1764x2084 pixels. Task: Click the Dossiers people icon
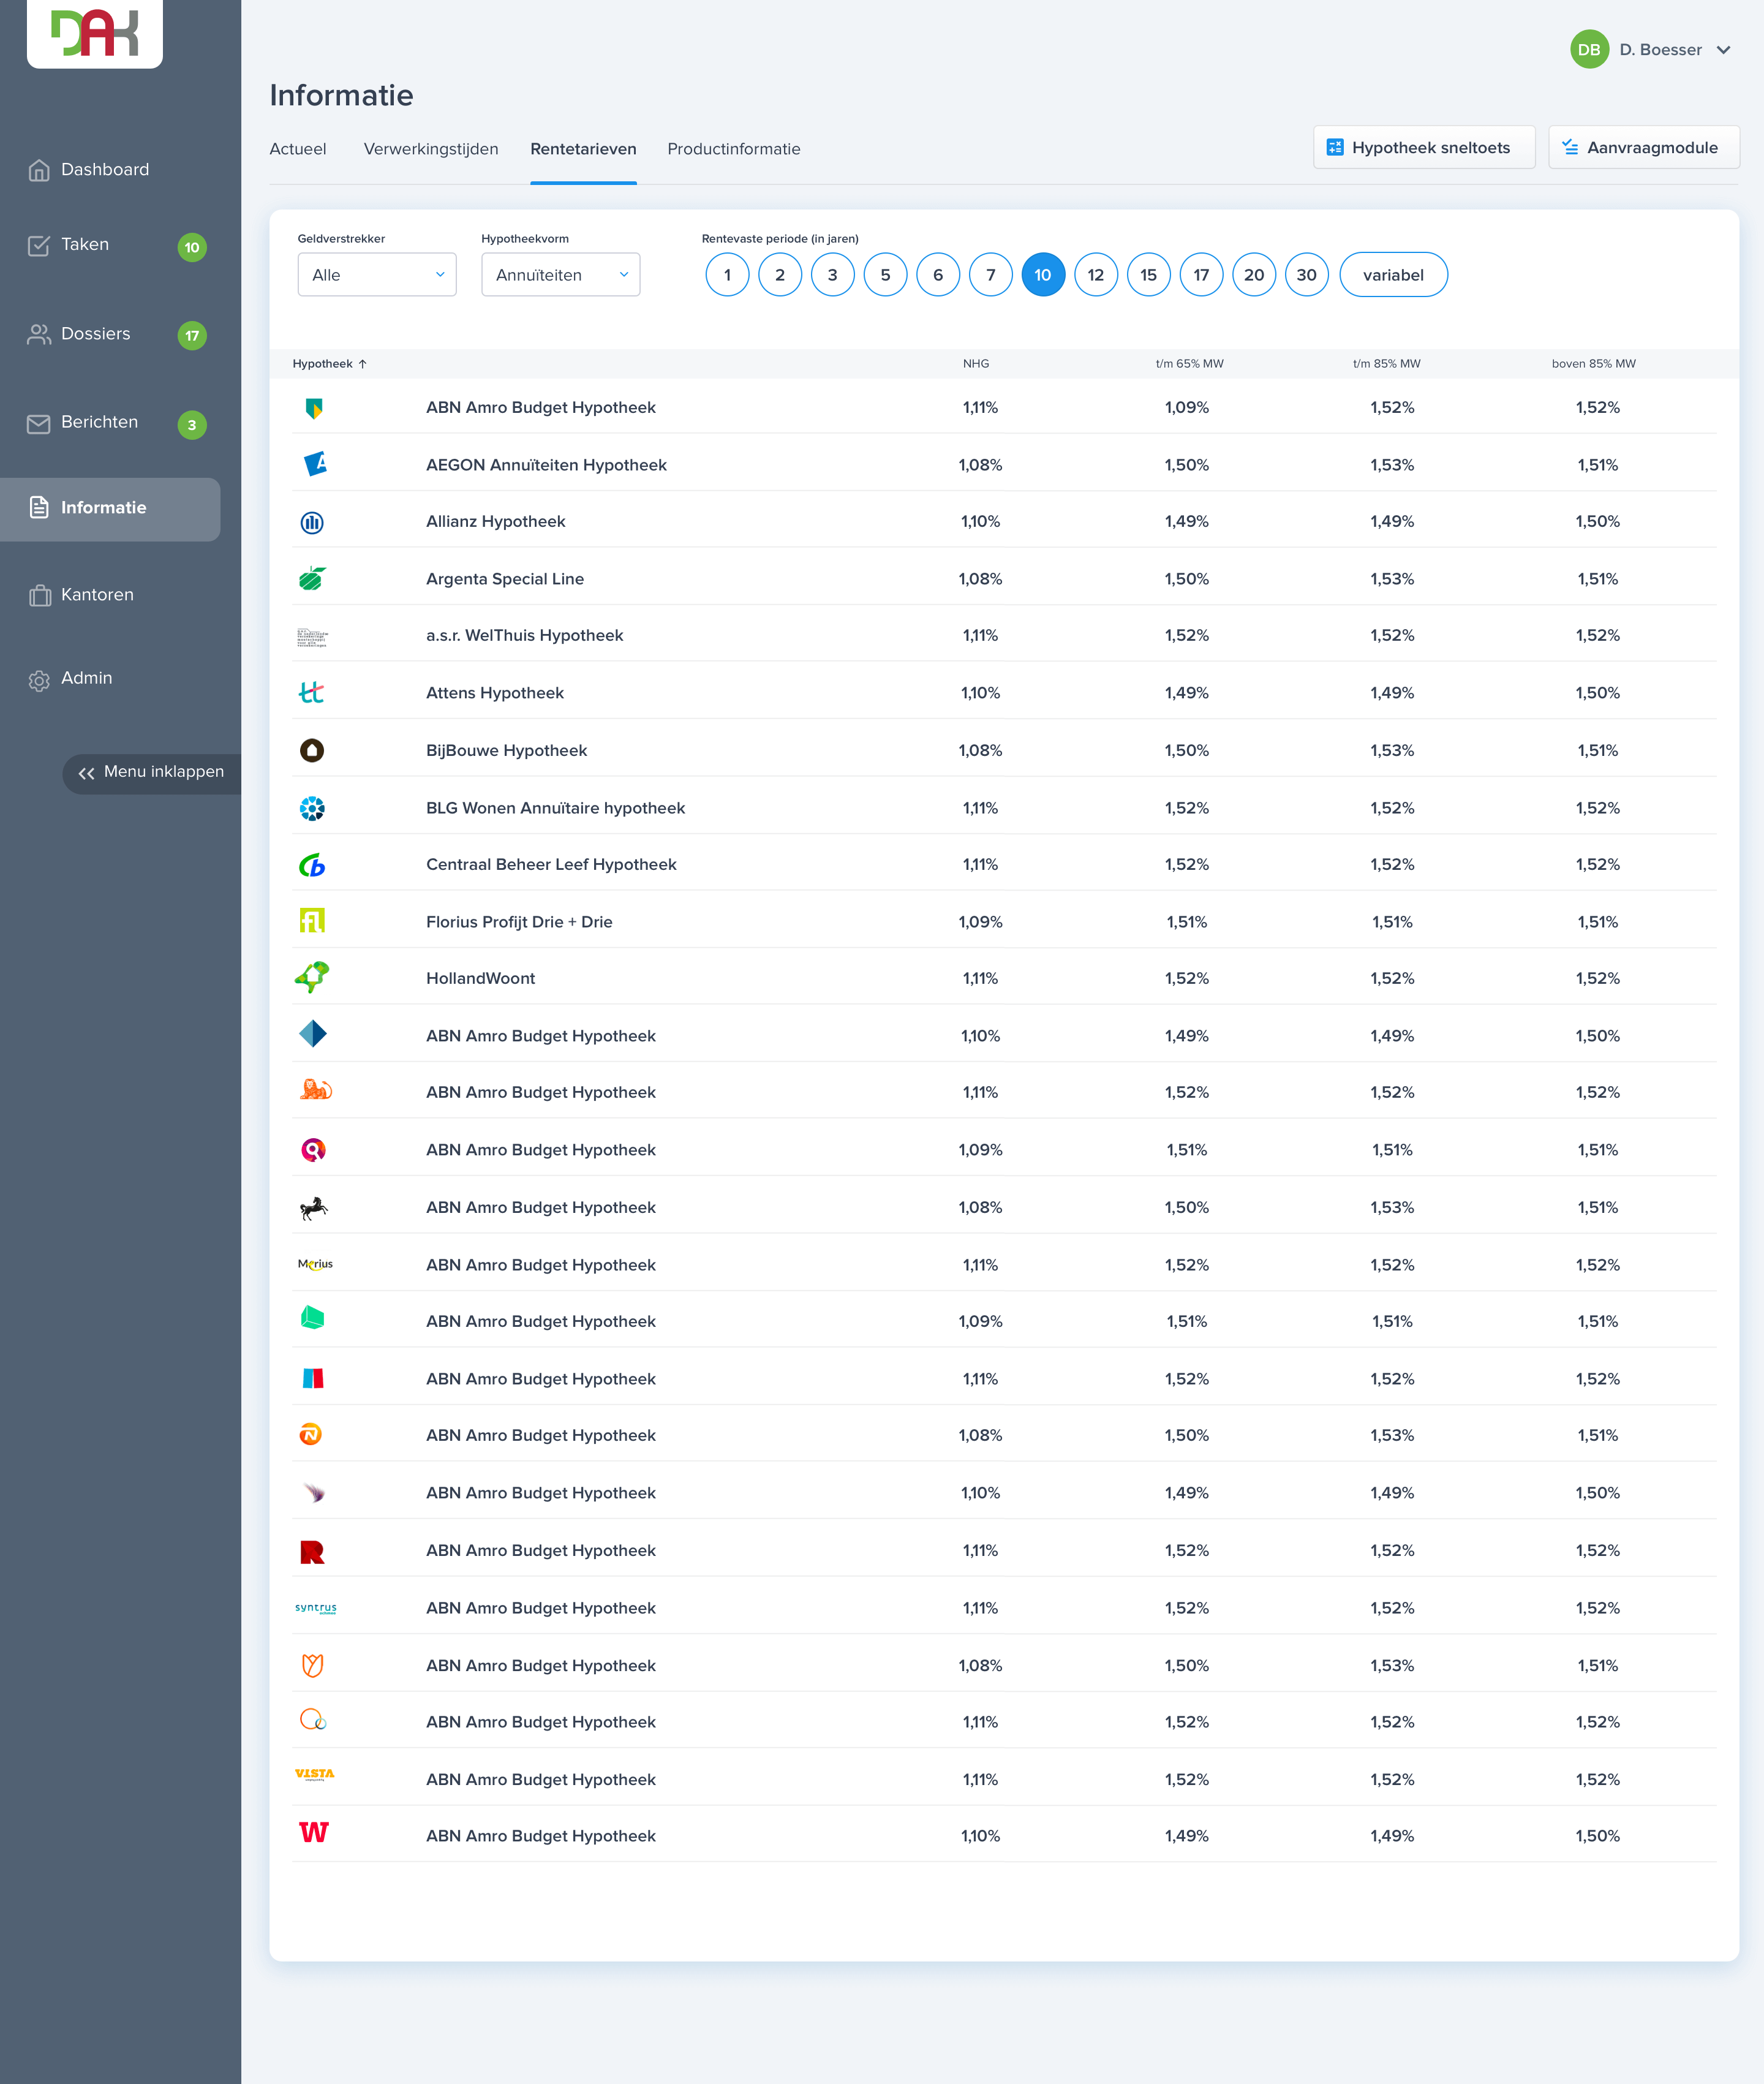pos(39,334)
